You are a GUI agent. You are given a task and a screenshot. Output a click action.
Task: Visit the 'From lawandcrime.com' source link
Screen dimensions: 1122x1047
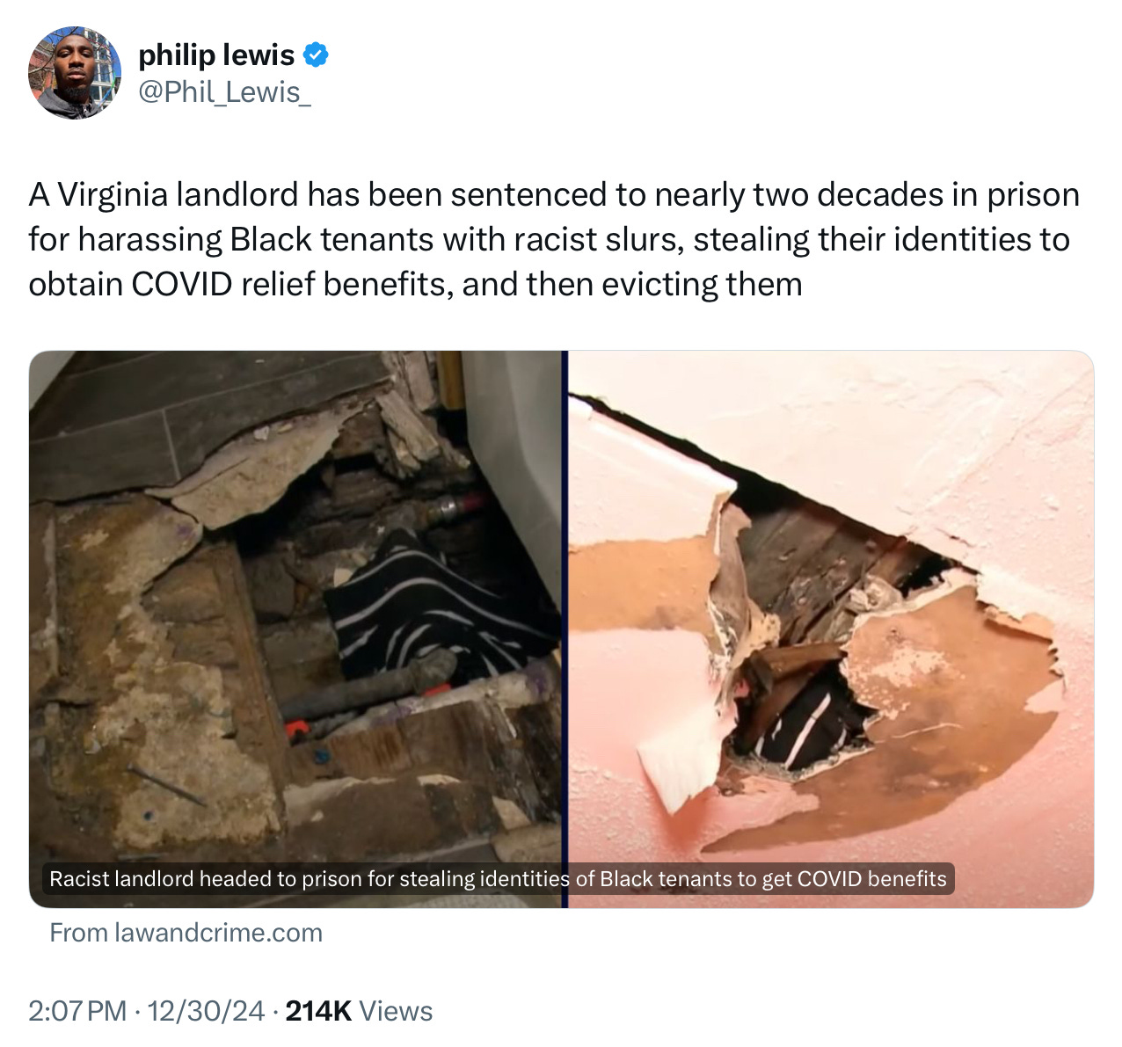(x=186, y=933)
